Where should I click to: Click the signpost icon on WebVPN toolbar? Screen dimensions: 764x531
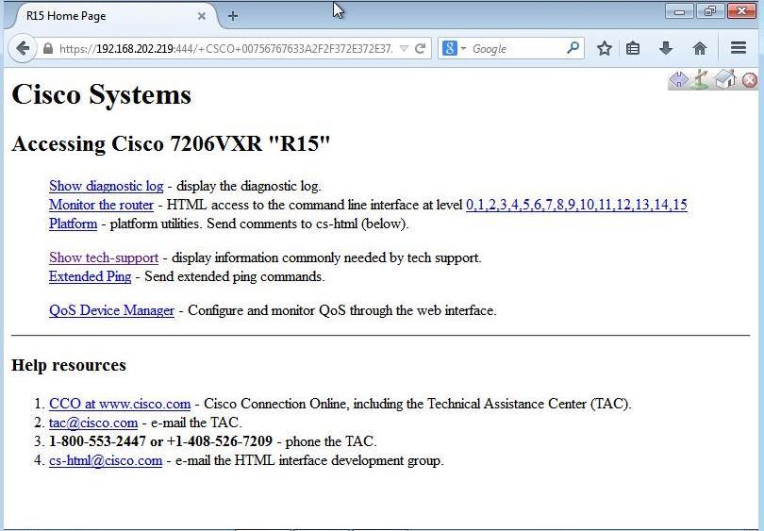click(700, 80)
